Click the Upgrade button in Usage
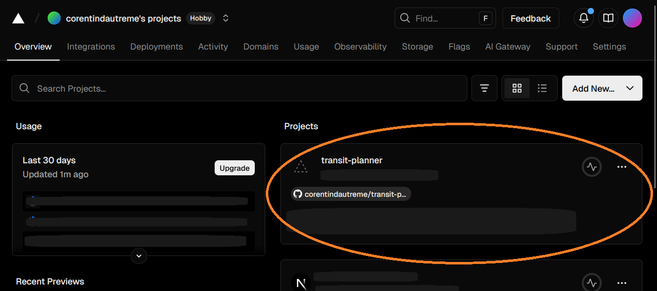The height and width of the screenshot is (291, 657). click(235, 168)
